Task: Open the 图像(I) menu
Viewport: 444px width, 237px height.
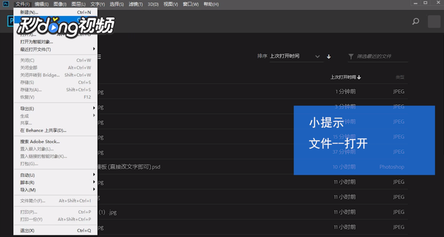Action: click(x=60, y=4)
